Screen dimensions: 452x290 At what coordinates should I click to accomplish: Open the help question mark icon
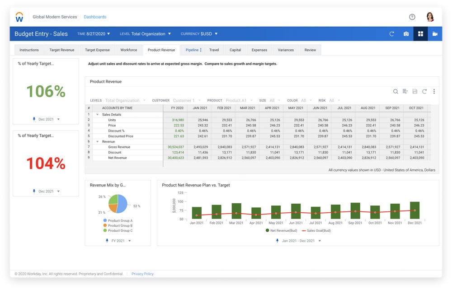[412, 17]
